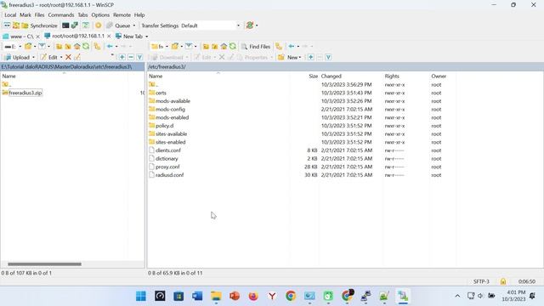The height and width of the screenshot is (306, 544).
Task: Click the remote path /etc/freeradius3/ bar
Action: [x=345, y=66]
